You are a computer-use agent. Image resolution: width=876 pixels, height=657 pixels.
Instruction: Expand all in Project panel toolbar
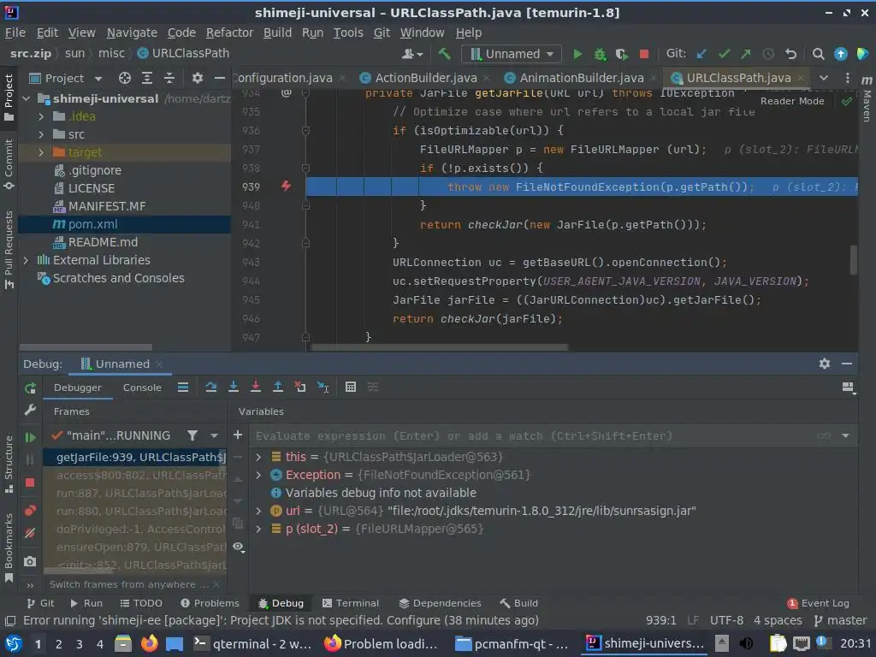147,78
